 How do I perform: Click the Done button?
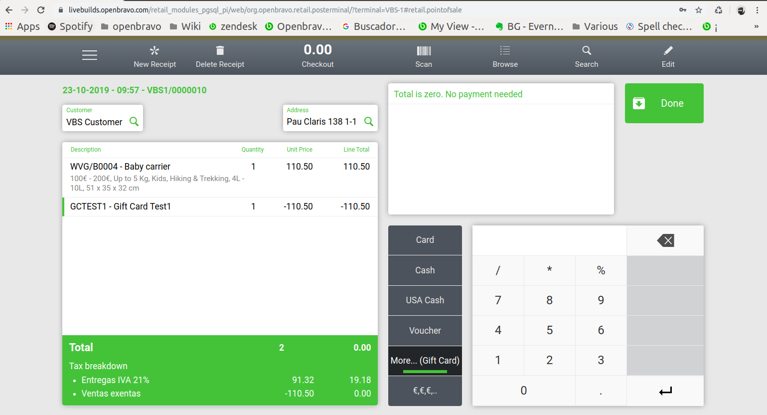coord(664,103)
